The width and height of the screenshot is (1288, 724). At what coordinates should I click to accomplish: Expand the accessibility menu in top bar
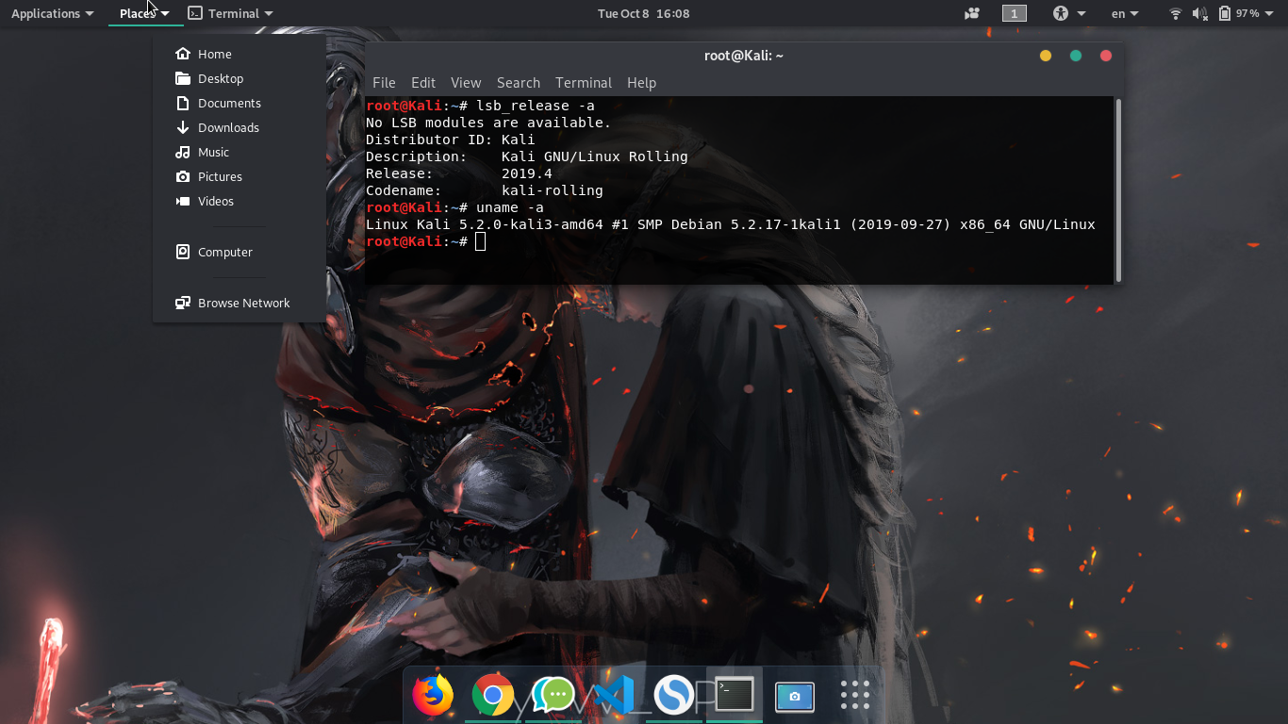[1069, 13]
